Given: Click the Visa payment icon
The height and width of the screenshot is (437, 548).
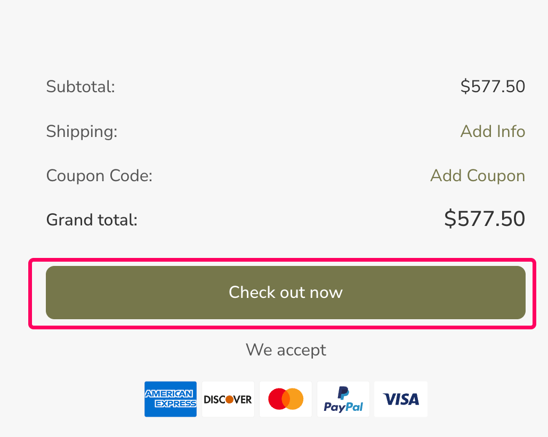Looking at the screenshot, I should click(x=400, y=399).
